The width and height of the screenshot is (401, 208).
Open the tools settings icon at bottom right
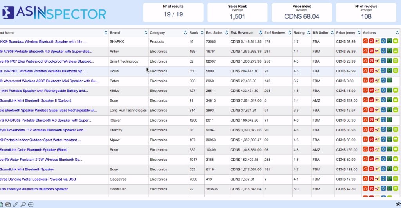pos(398,204)
